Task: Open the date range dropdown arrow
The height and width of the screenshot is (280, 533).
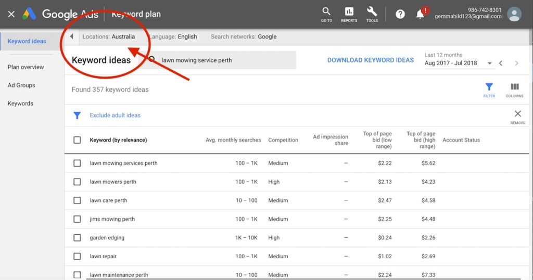Action: point(489,63)
